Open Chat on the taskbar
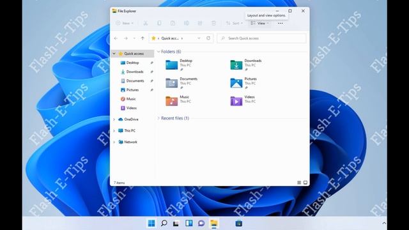409x230 pixels. [x=201, y=223]
